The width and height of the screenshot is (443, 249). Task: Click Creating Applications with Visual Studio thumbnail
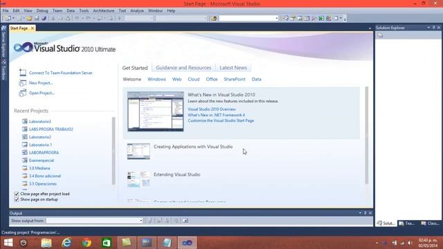click(x=138, y=151)
